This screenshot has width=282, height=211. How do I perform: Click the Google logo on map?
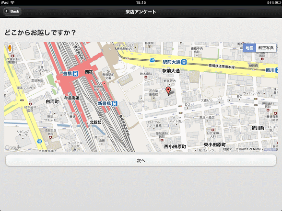point(13,147)
